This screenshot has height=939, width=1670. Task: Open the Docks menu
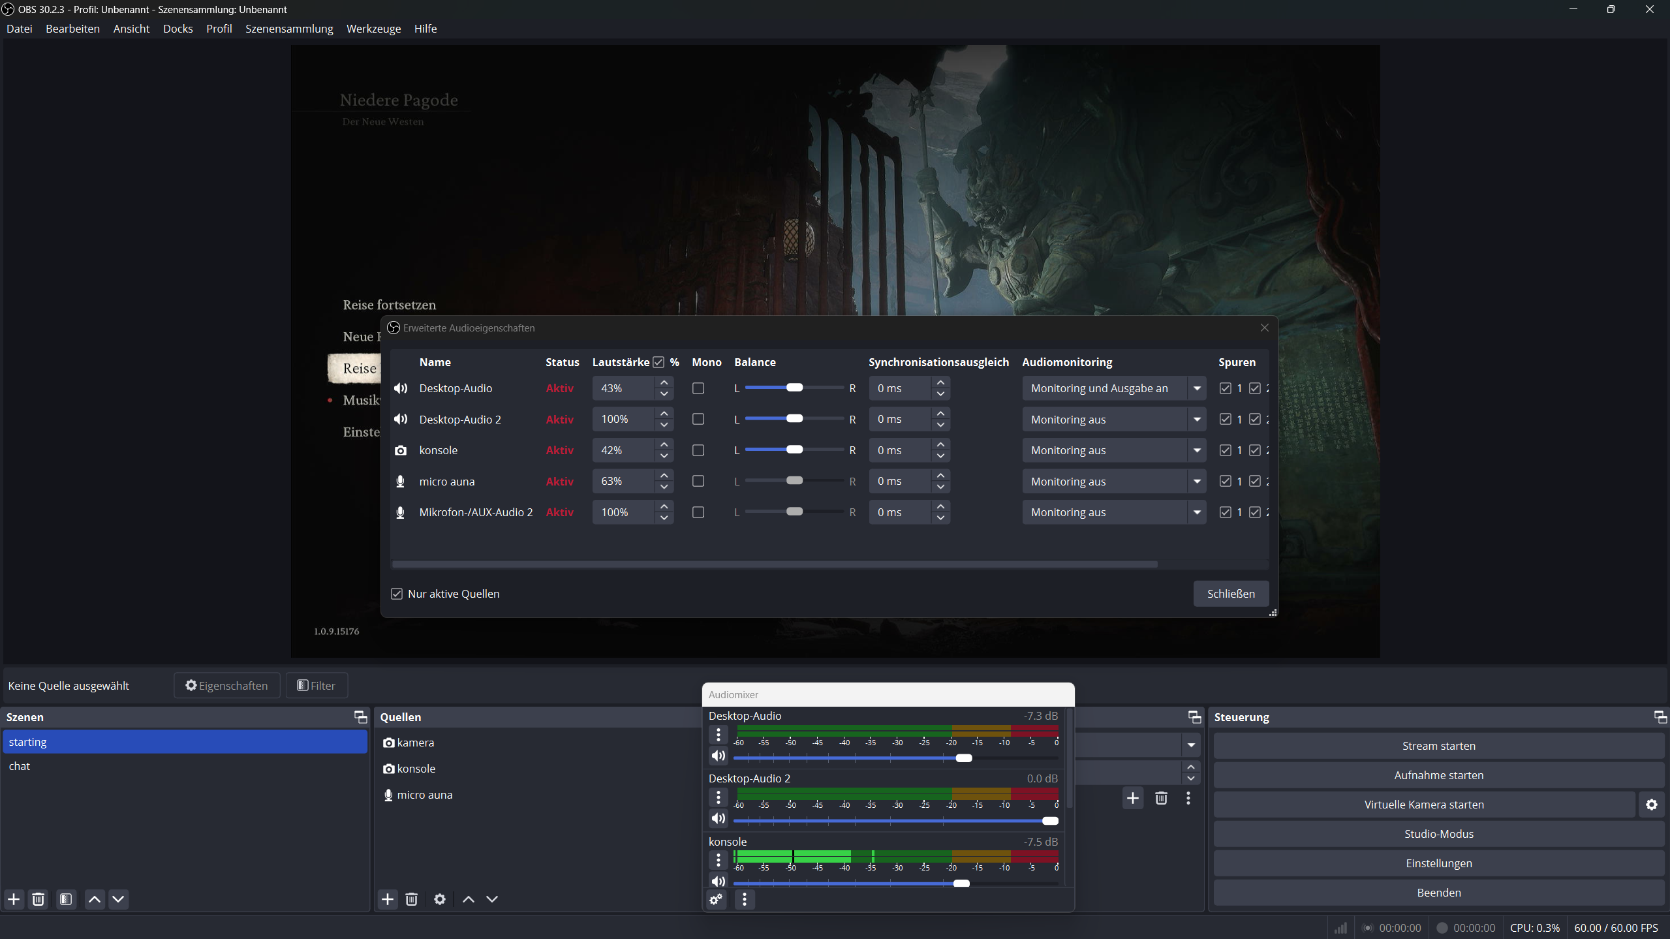pos(178,29)
